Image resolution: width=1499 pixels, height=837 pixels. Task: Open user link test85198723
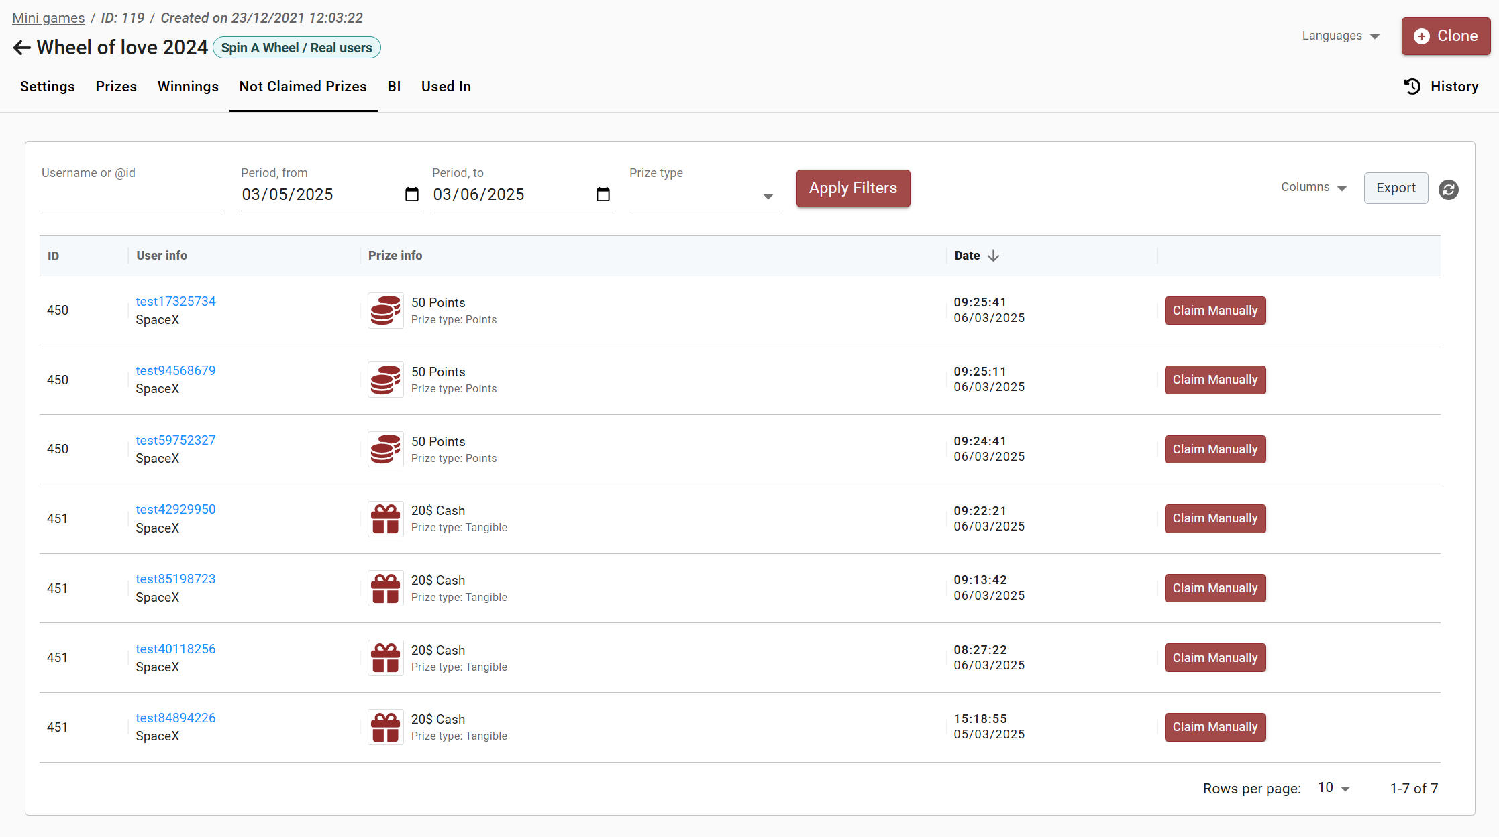(175, 579)
